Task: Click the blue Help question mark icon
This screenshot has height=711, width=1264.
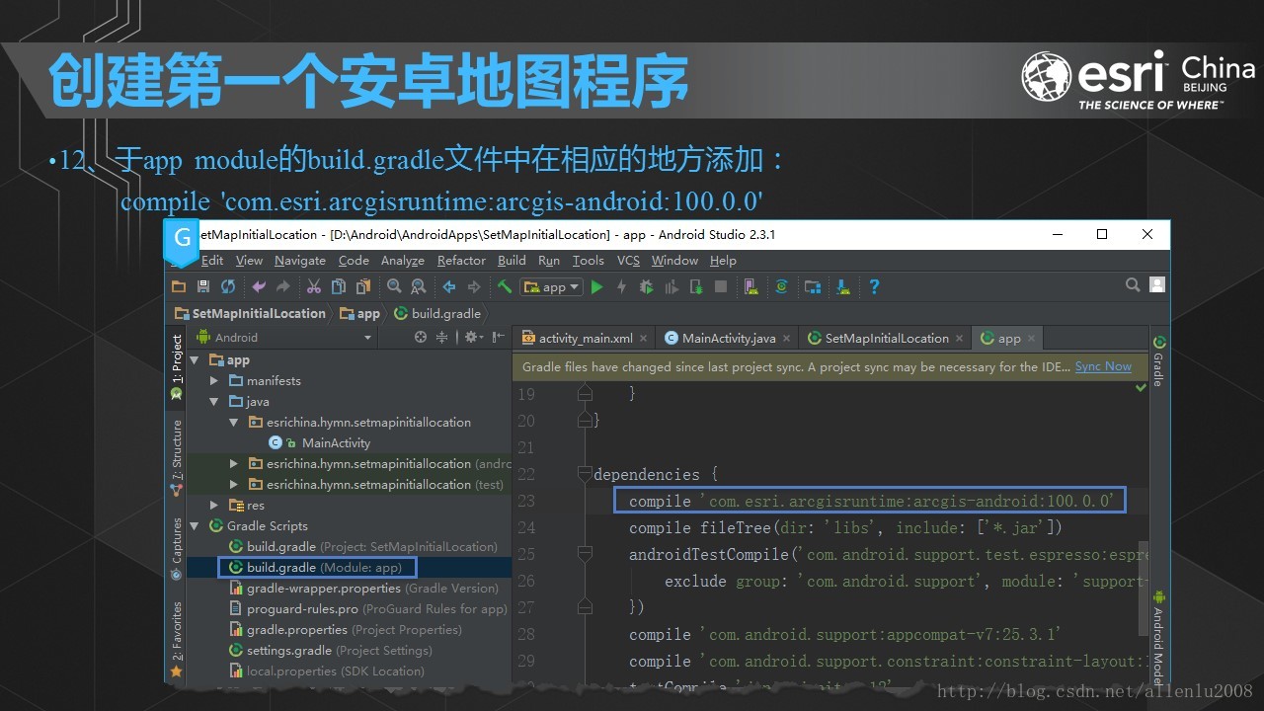Action: [874, 287]
